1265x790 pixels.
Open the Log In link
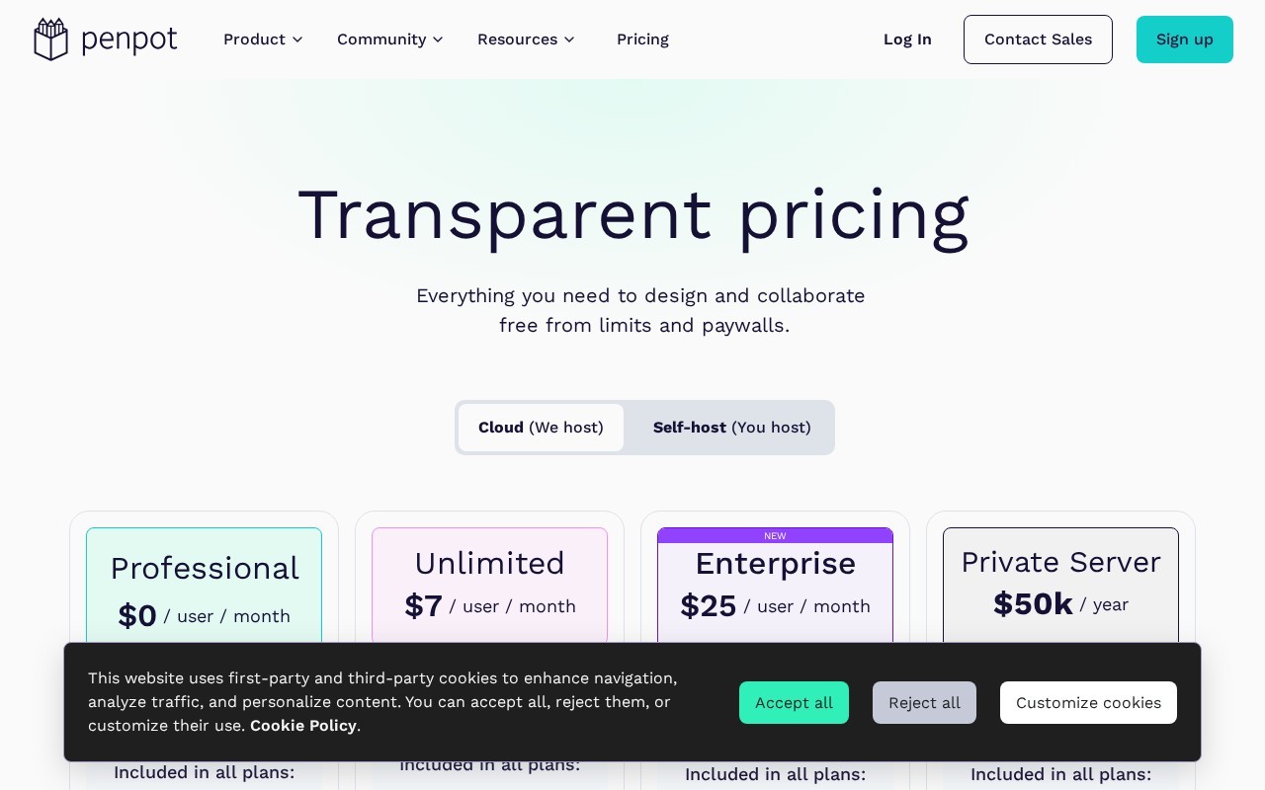coord(907,39)
